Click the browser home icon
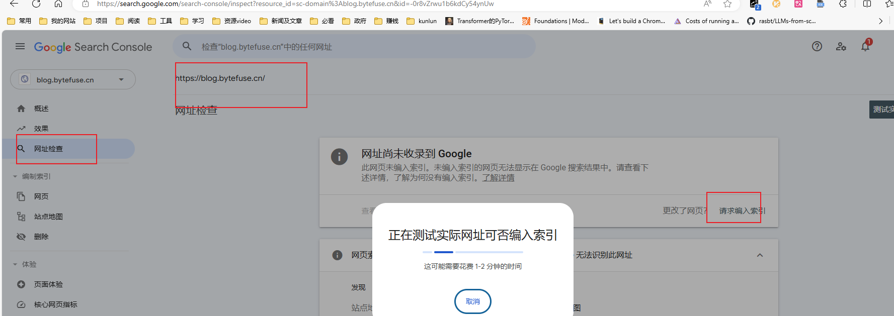This screenshot has height=316, width=894. [58, 4]
